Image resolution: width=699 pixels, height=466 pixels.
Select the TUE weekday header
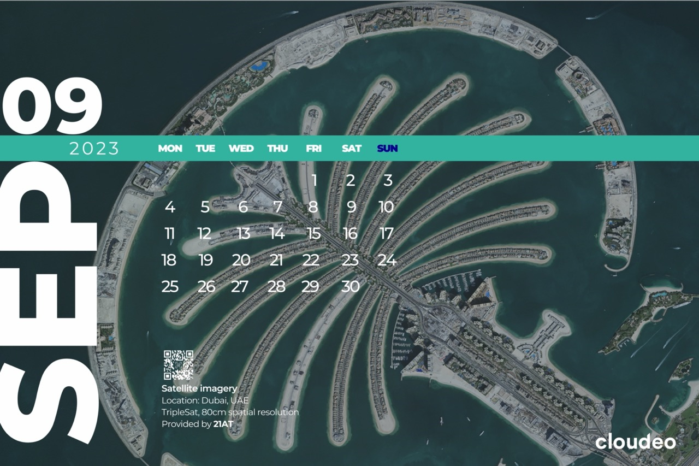point(205,149)
